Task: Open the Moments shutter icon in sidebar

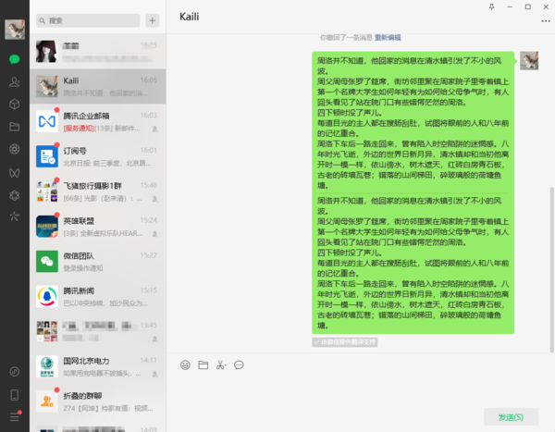Action: click(15, 150)
